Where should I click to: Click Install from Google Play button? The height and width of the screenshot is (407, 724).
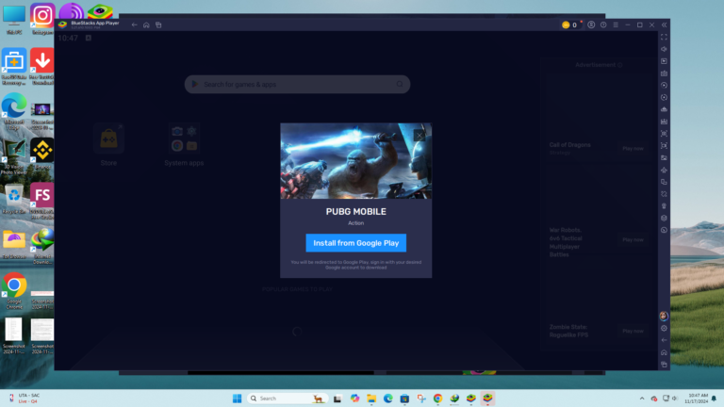click(x=355, y=243)
